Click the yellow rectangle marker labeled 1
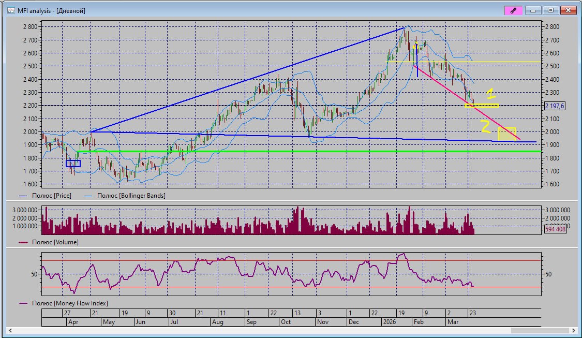 482,106
